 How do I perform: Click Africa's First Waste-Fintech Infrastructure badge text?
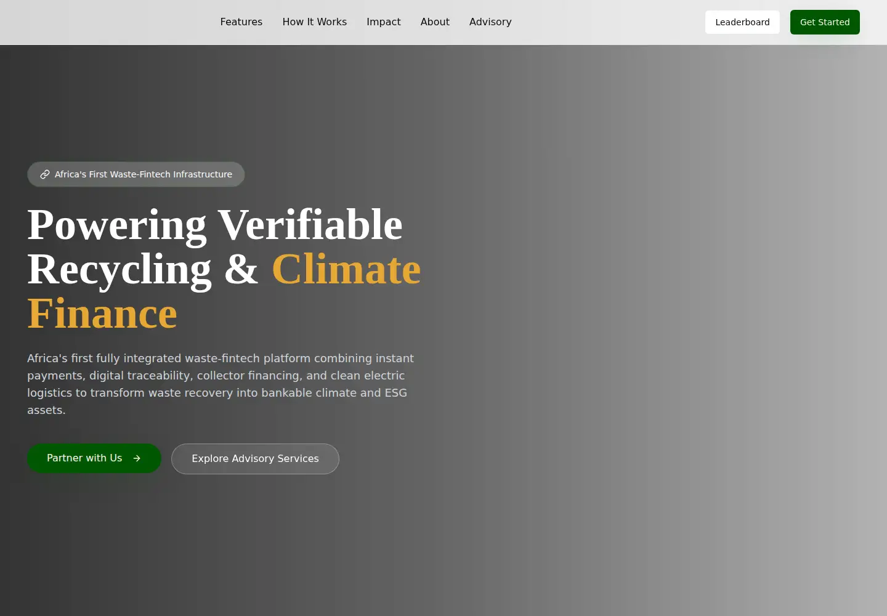click(144, 174)
